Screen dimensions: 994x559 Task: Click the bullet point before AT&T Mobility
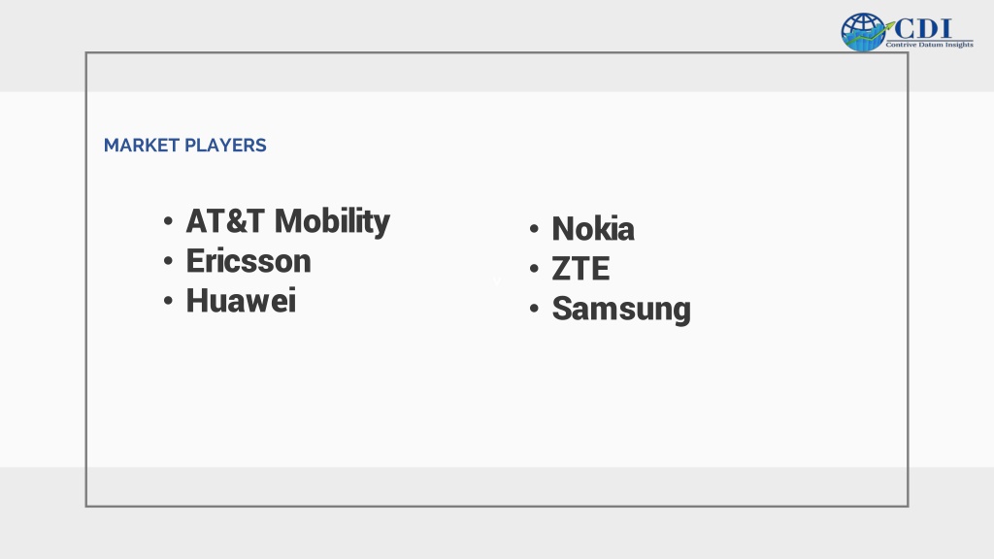click(x=168, y=221)
